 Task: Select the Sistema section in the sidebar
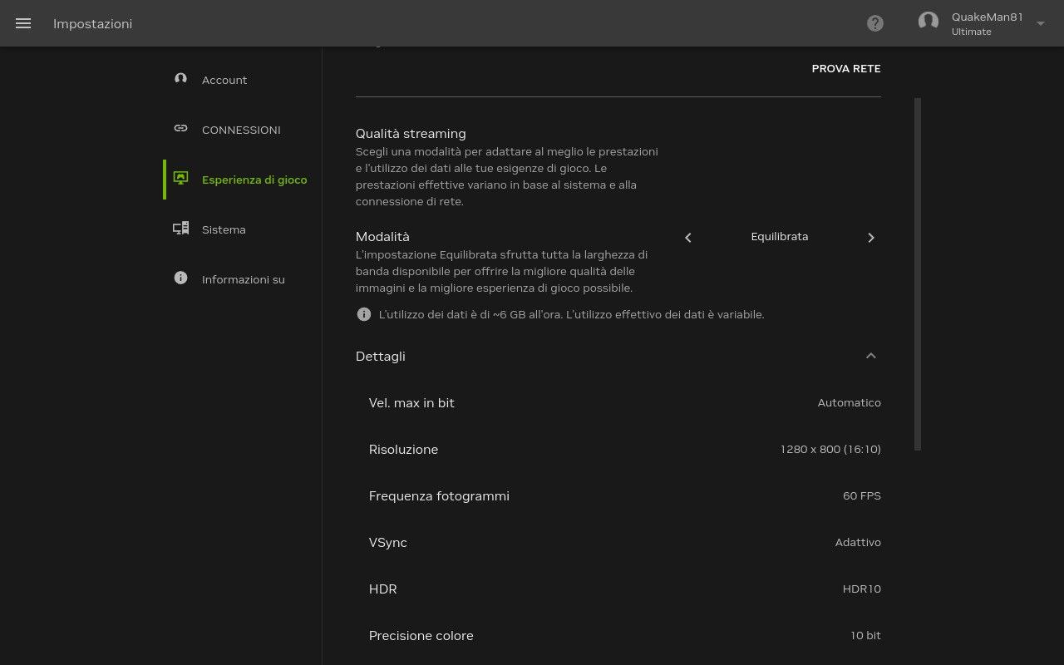tap(224, 229)
